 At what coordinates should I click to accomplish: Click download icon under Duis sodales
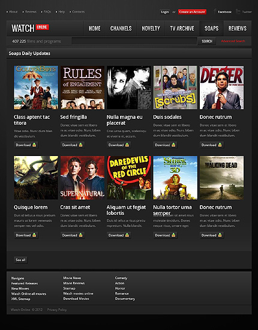[x=173, y=145]
